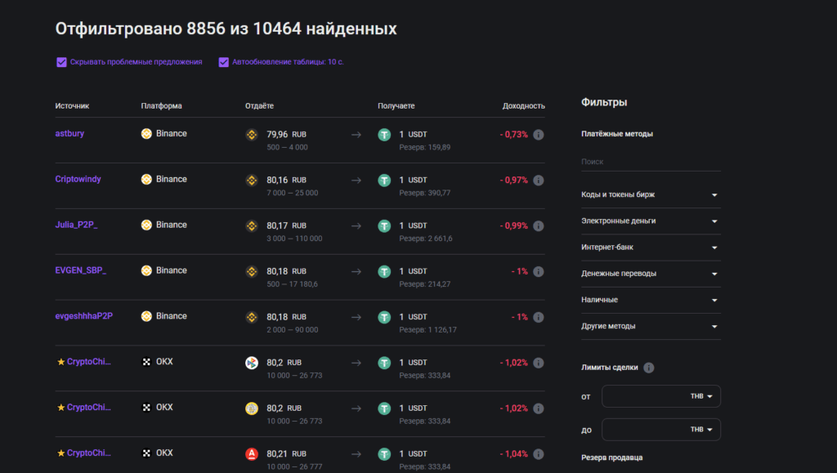837x473 pixels.
Task: Click Binance logo in astbury row
Action: coord(146,134)
